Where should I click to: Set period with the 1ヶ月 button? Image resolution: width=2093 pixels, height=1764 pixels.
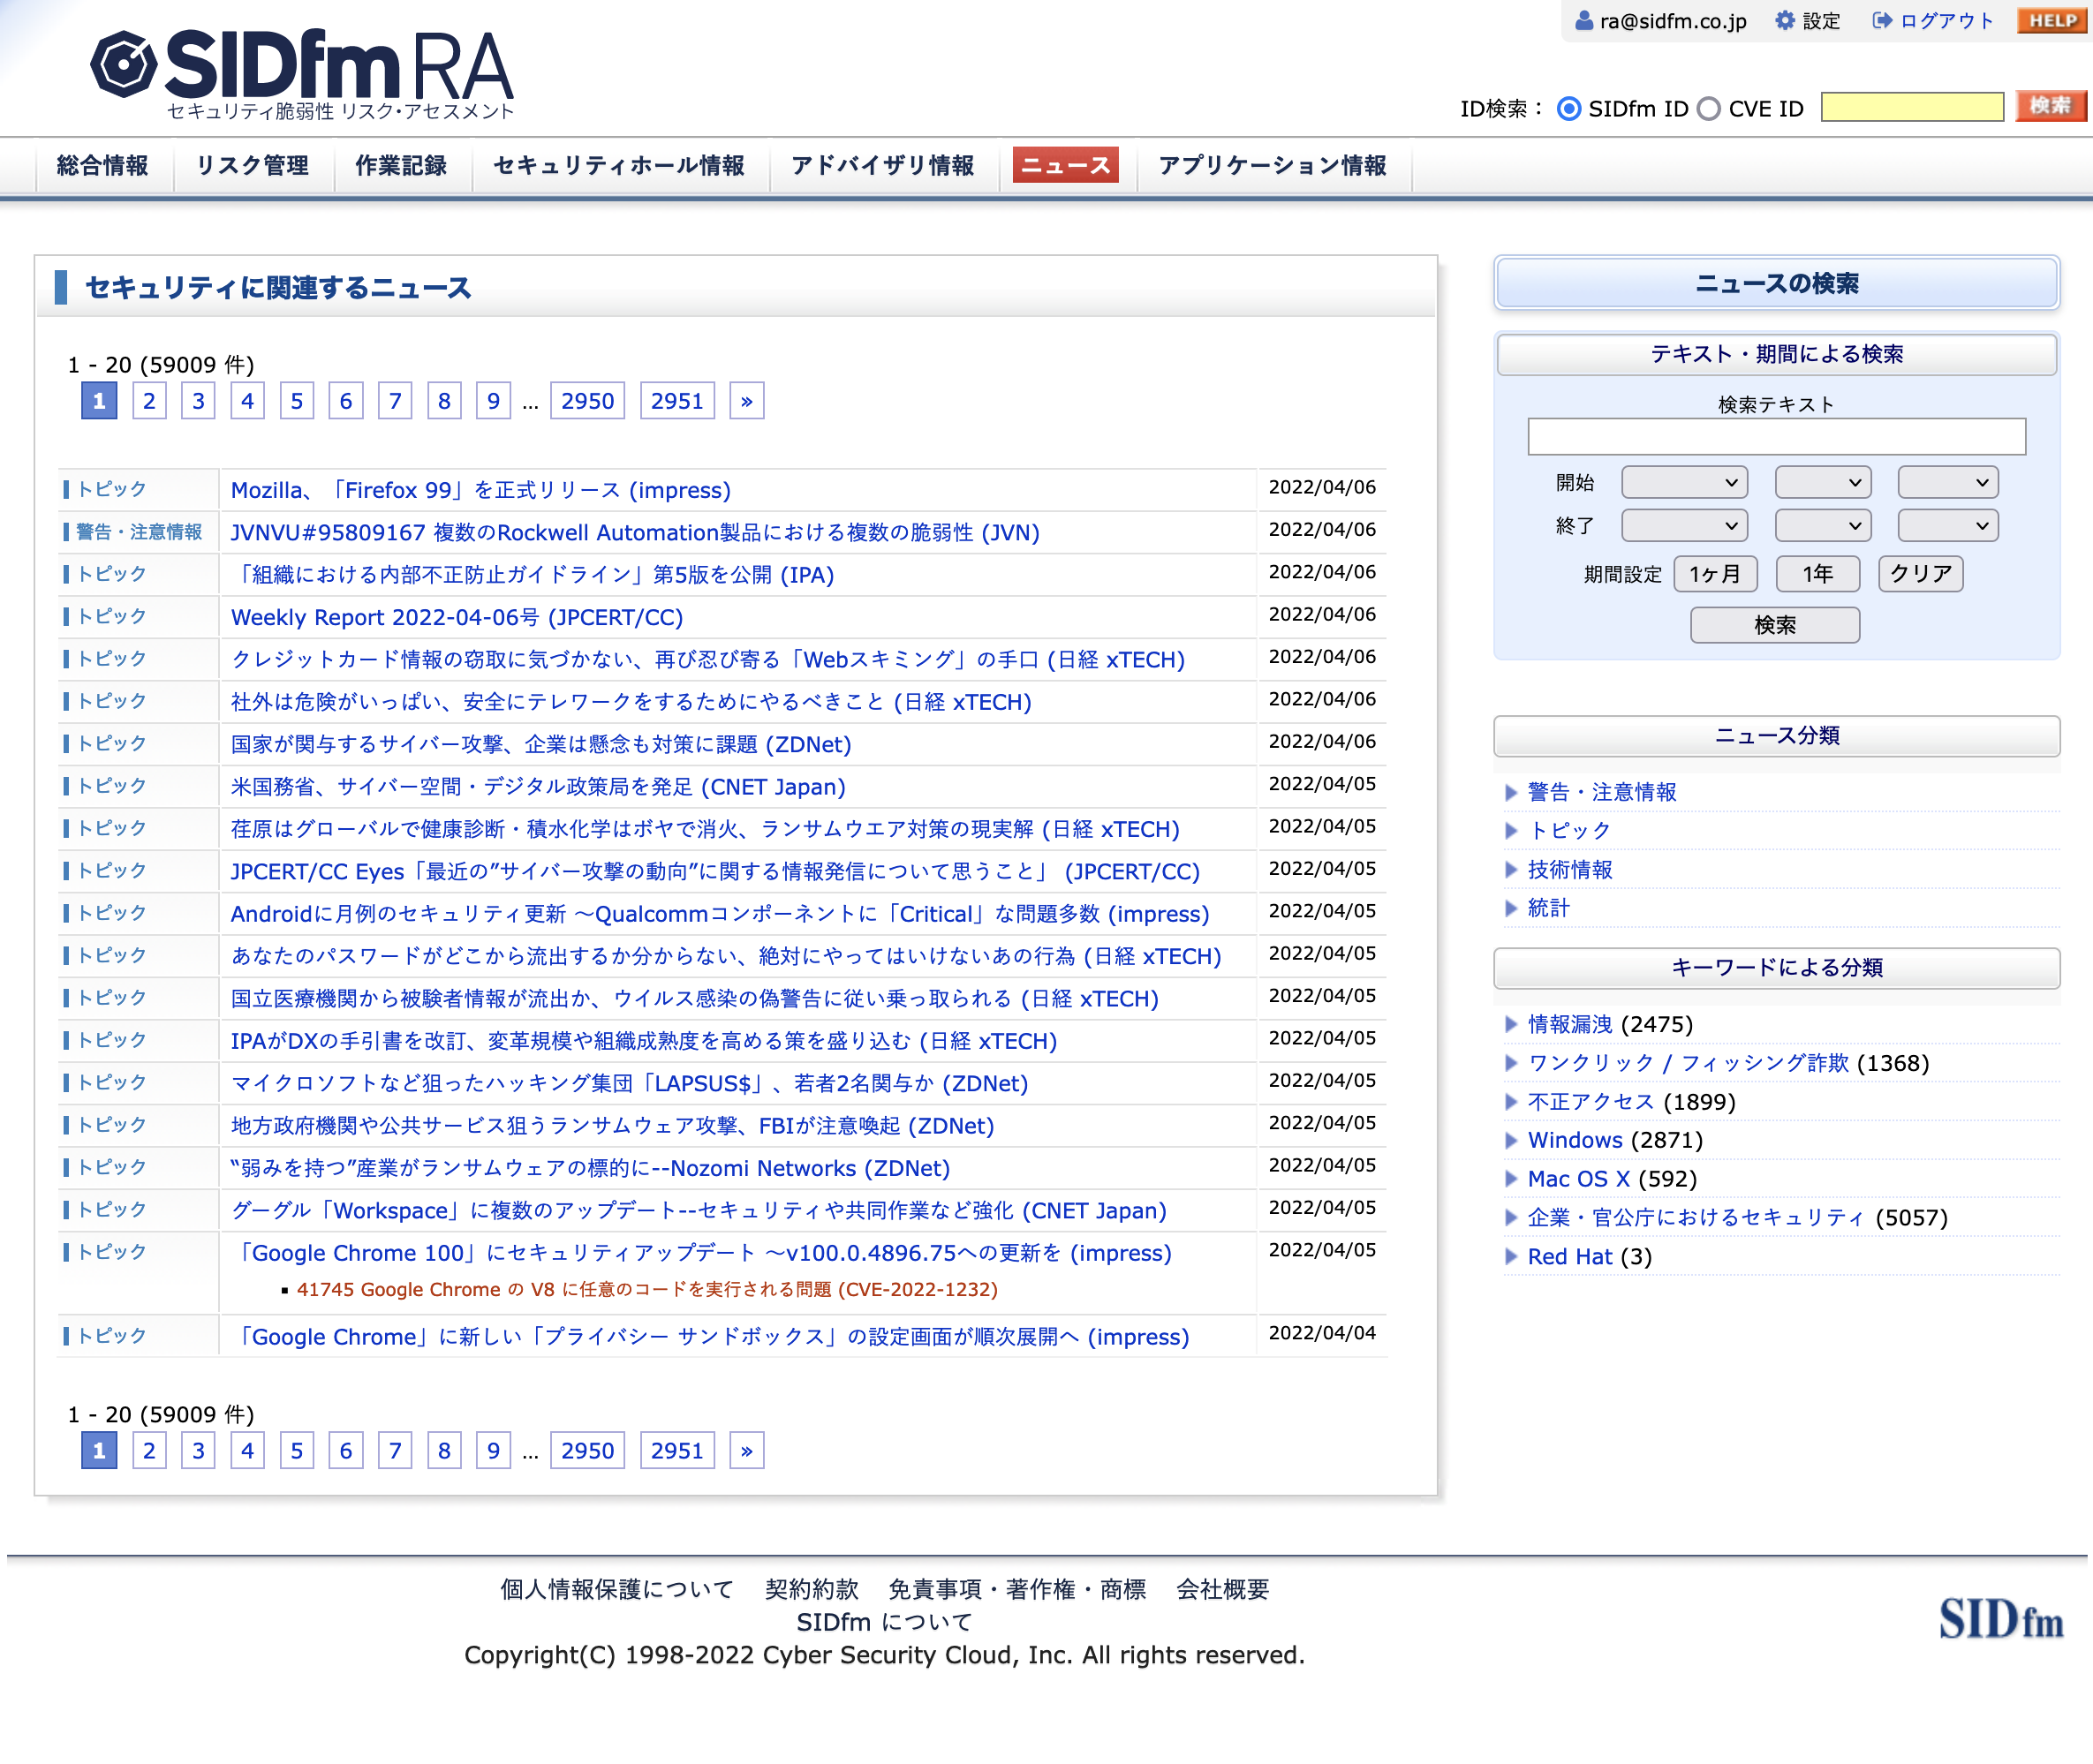1715,574
